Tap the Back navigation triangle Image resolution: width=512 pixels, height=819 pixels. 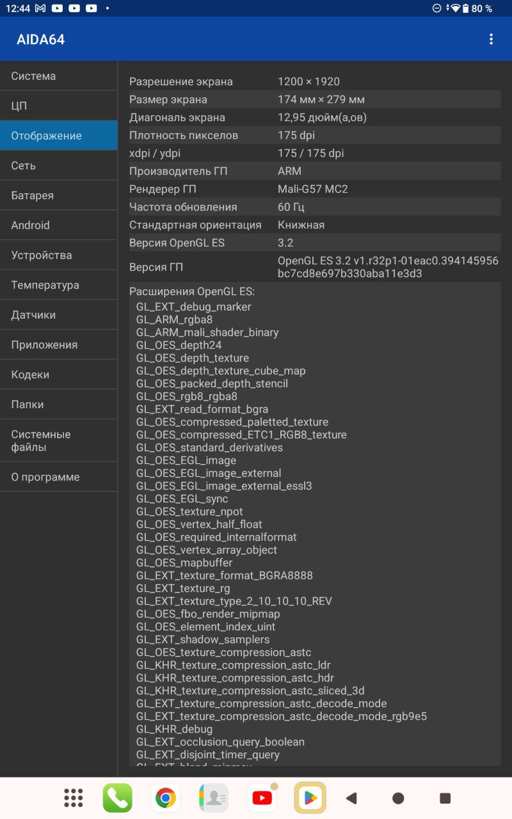[x=351, y=798]
